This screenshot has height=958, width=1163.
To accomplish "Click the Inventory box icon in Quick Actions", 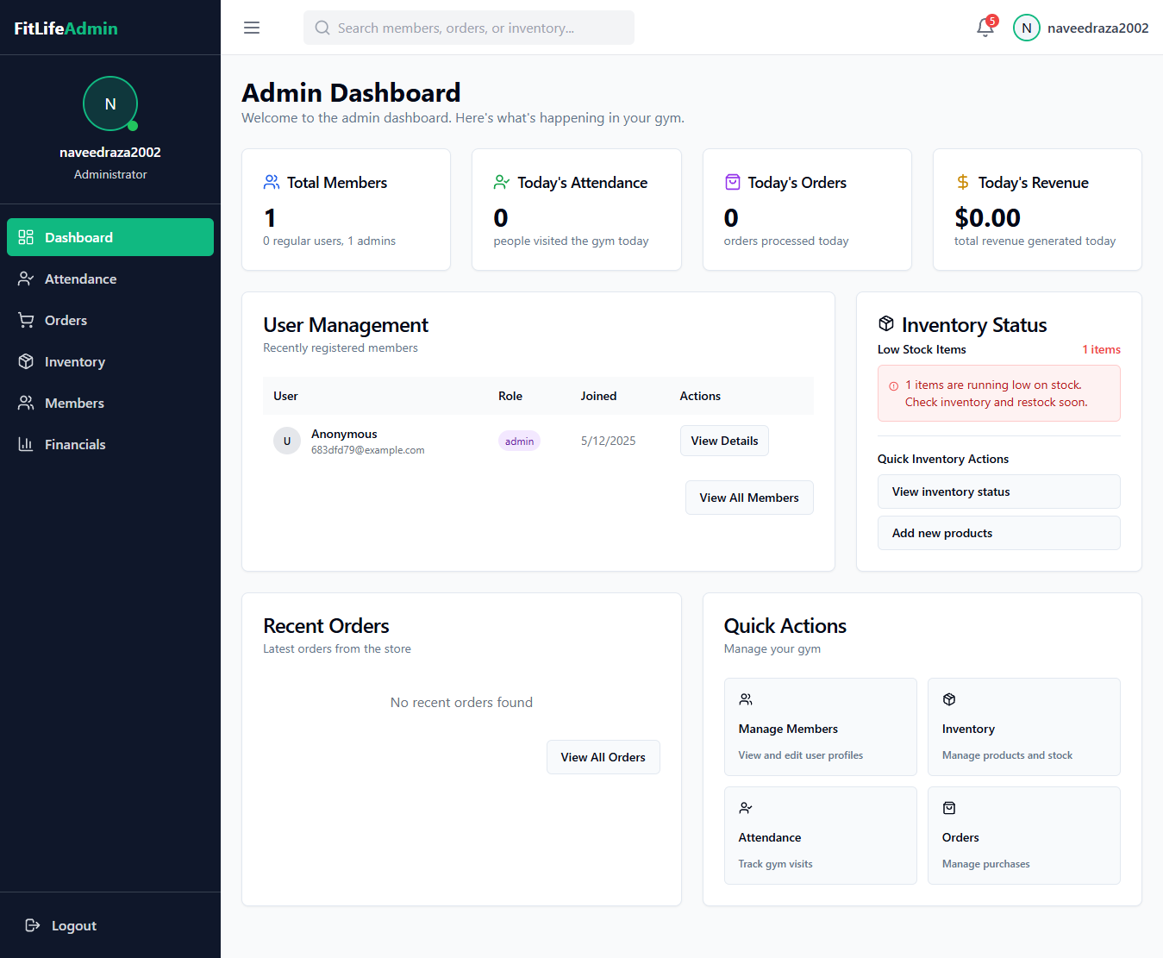I will click(x=949, y=699).
